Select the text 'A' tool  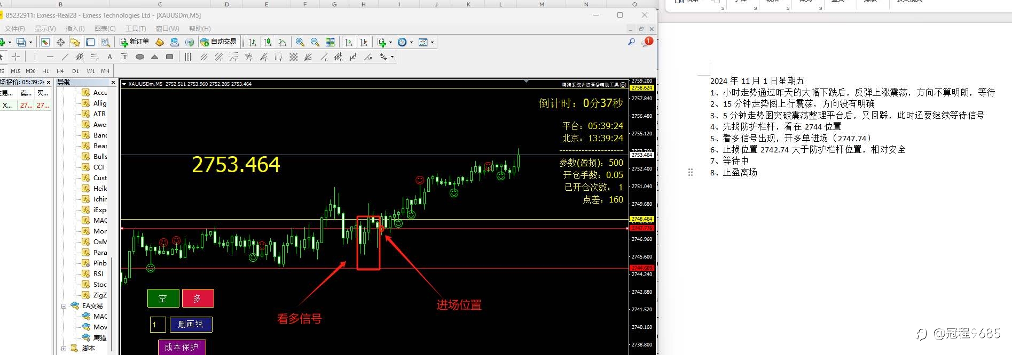109,57
